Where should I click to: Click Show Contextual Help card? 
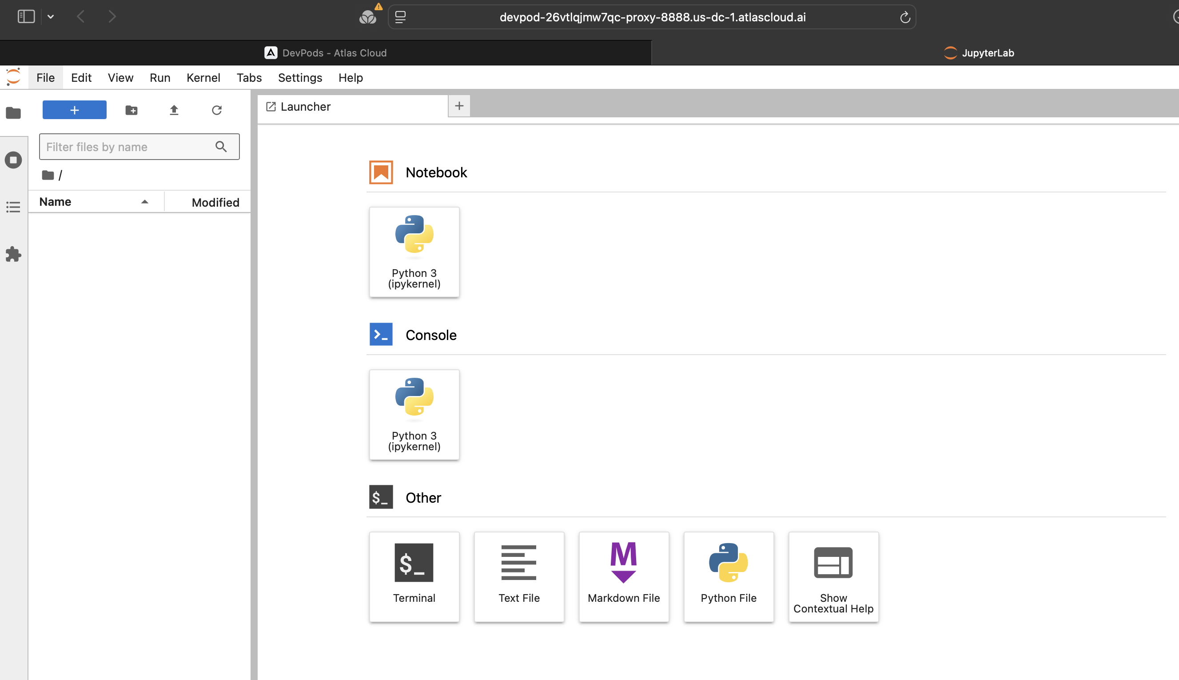coord(834,577)
